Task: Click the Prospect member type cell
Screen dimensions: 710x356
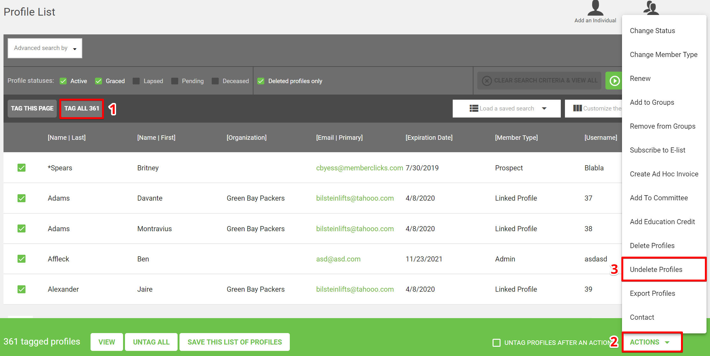Action: tap(509, 168)
